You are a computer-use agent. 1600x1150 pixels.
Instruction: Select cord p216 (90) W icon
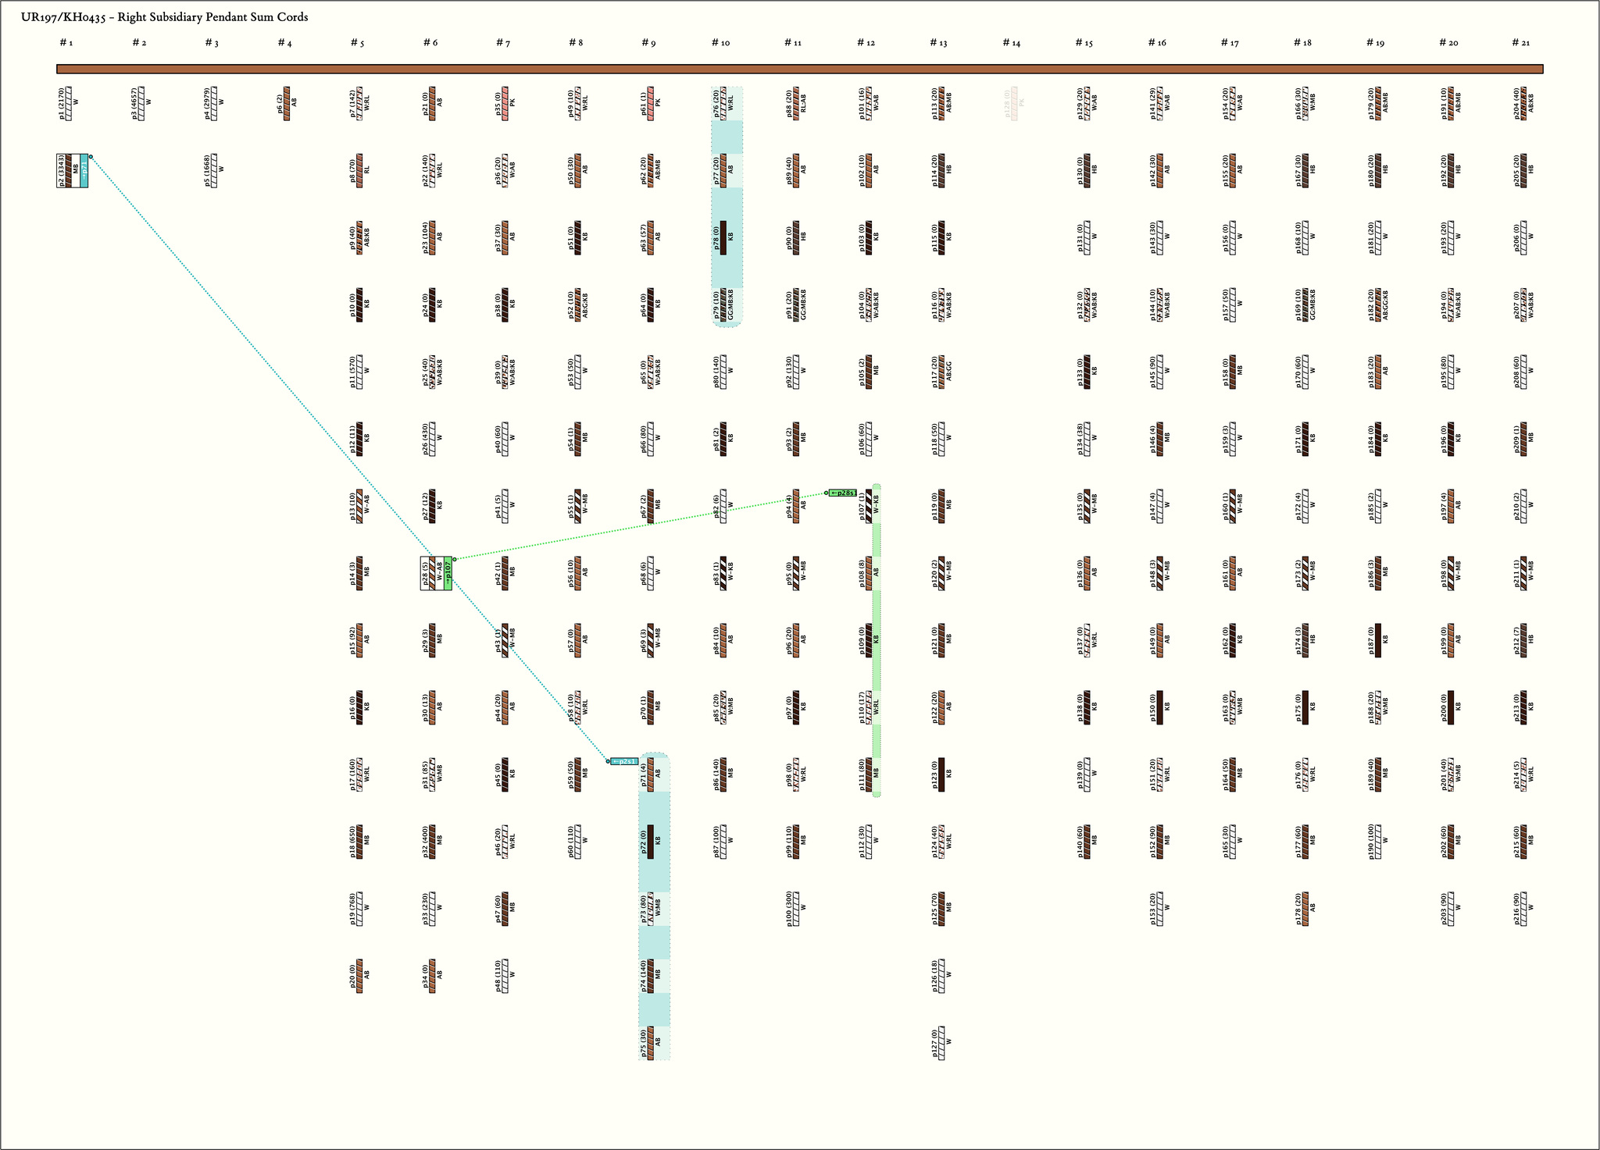[1523, 908]
